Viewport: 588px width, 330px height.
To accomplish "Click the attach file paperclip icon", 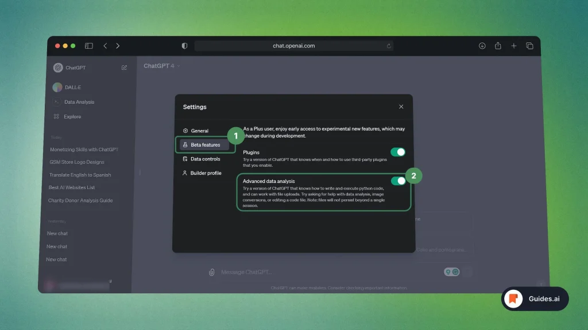I will 211,272.
